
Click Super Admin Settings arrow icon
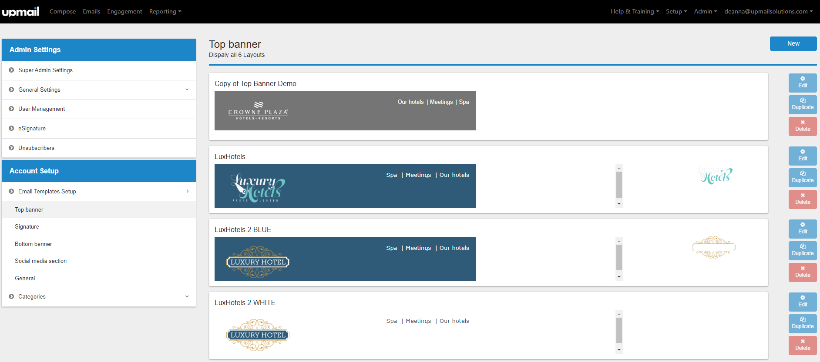11,70
